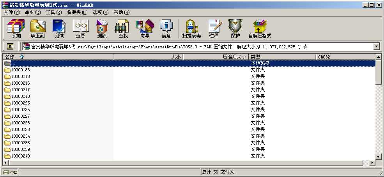Select folder name 10300227
The width and height of the screenshot is (384, 177).
[21, 116]
